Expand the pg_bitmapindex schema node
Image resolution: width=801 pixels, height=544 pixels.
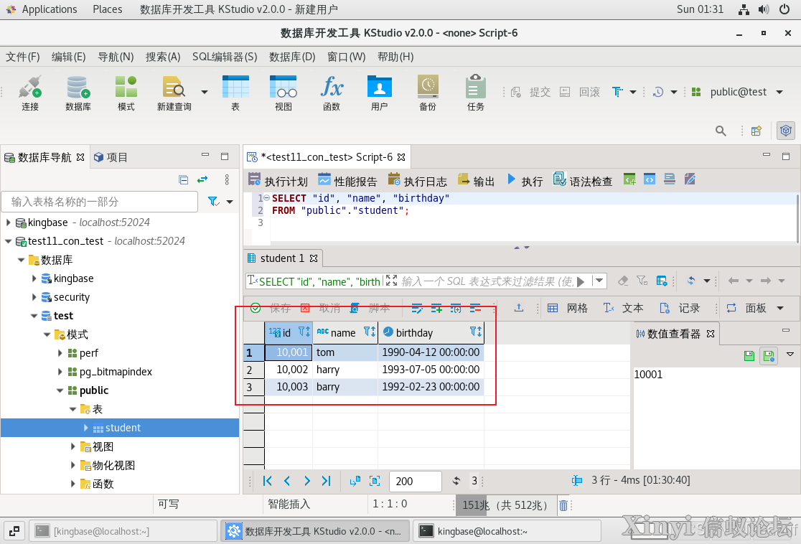(x=60, y=371)
